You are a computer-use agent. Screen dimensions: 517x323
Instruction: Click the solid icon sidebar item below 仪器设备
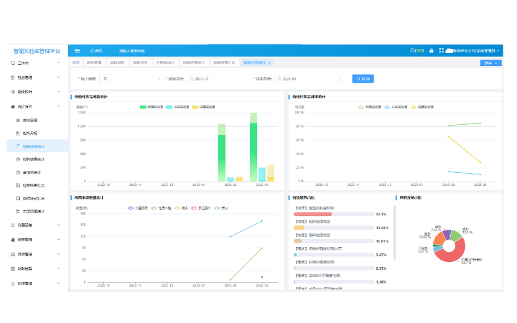coord(13,240)
